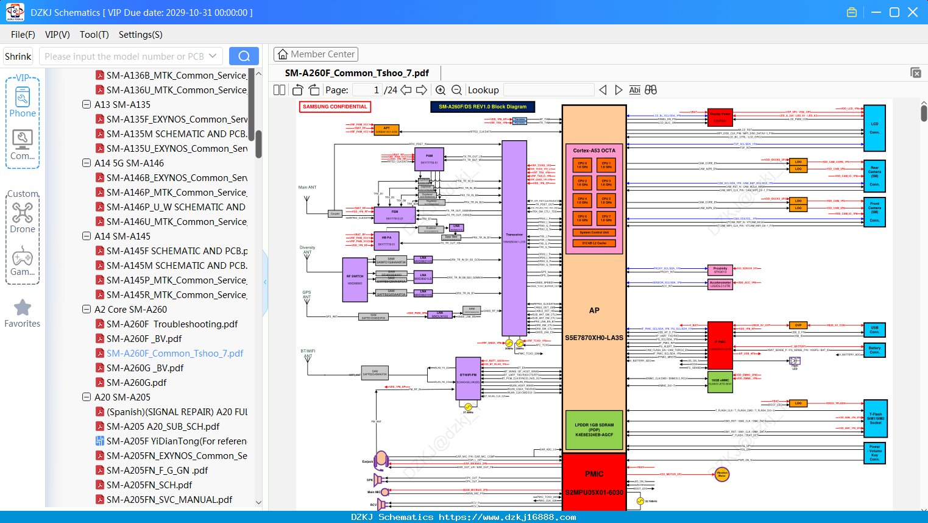Click the binoculars search icon

click(651, 90)
